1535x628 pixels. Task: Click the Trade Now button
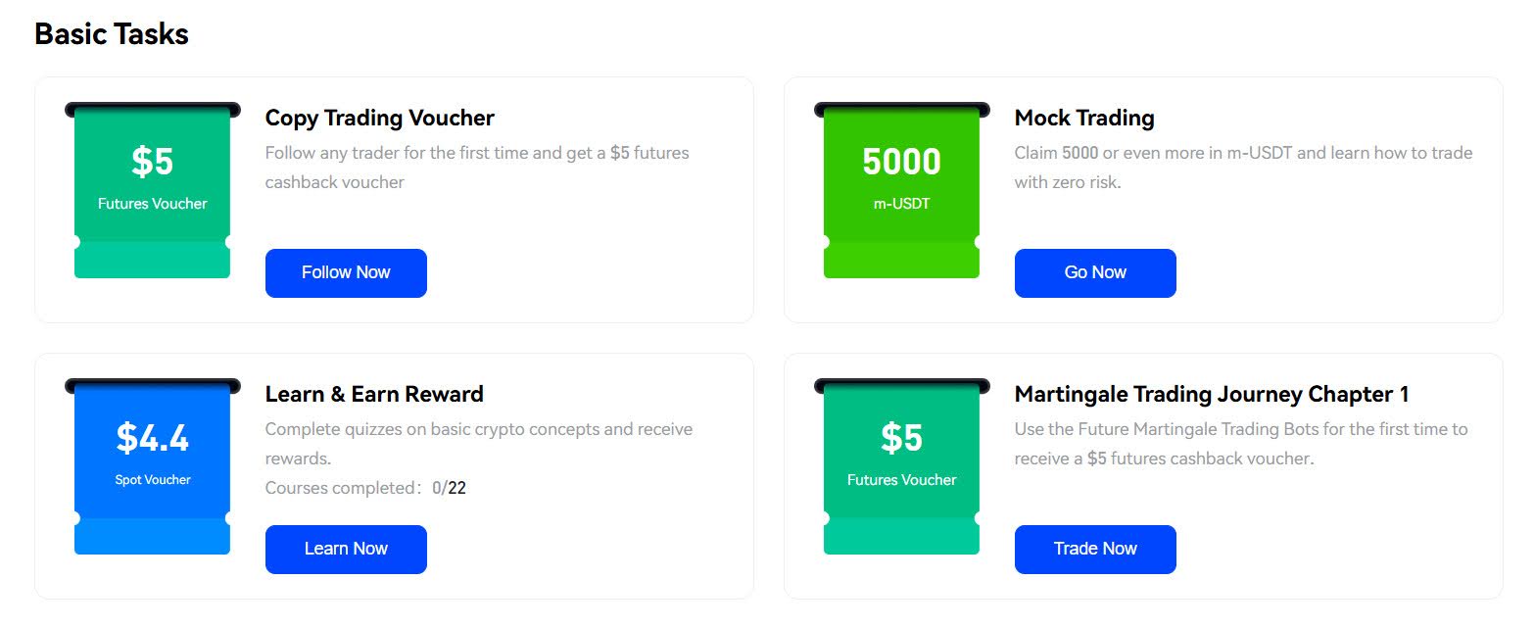click(x=1095, y=549)
